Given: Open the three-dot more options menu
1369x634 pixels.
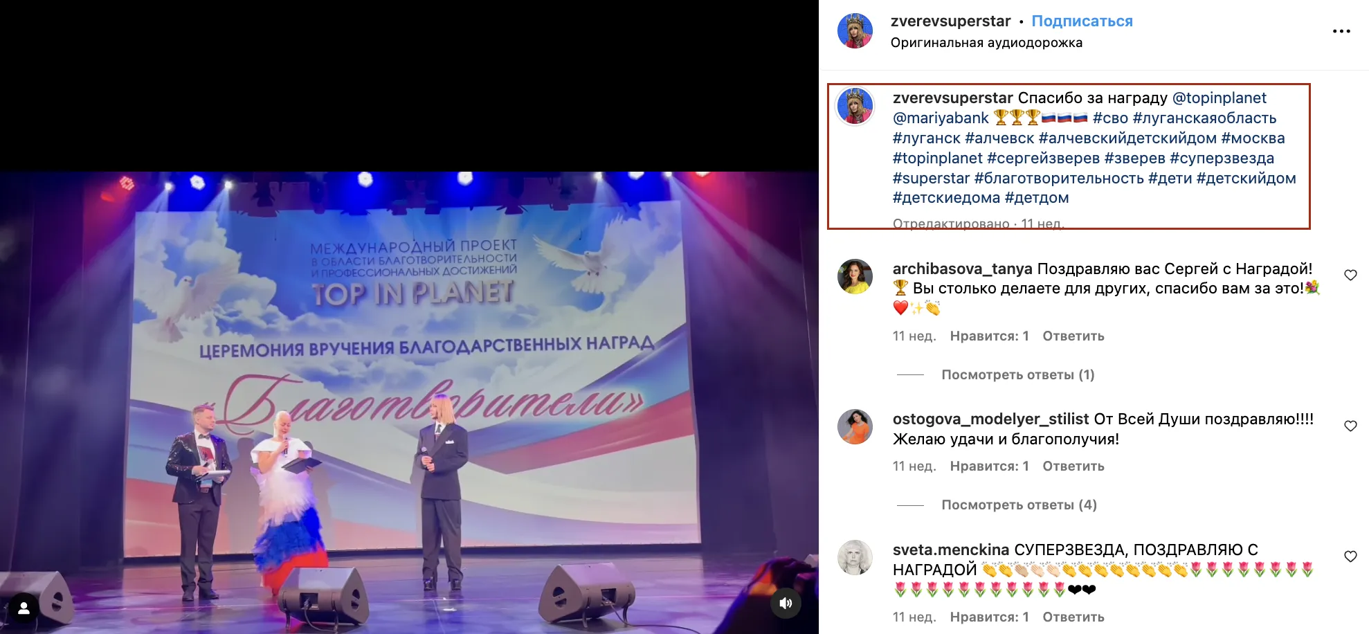Looking at the screenshot, I should 1341,31.
